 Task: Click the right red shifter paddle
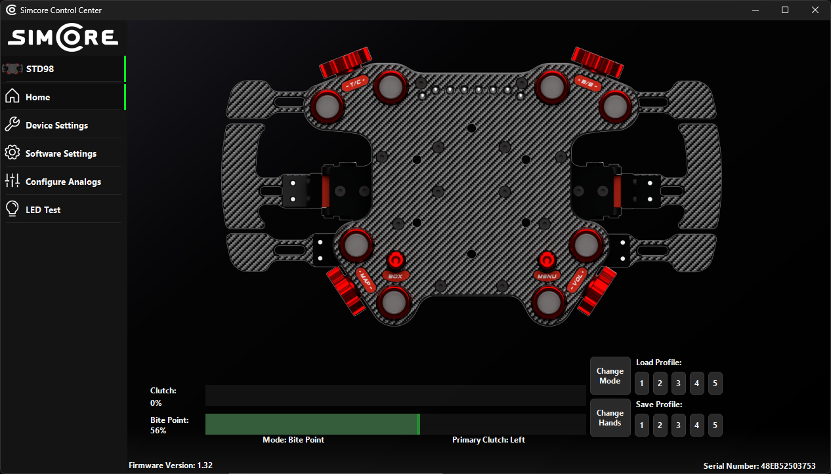(616, 191)
